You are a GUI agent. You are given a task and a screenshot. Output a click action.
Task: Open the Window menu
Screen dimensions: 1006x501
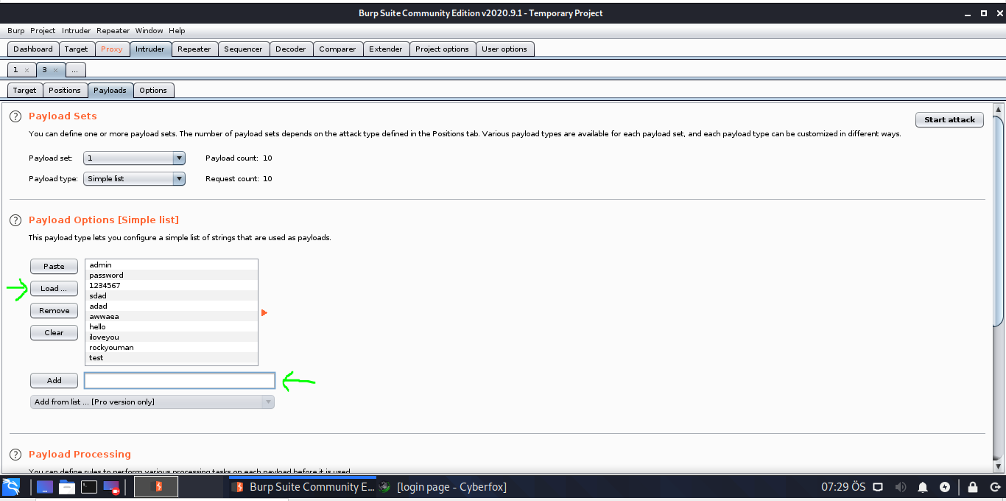coord(149,31)
